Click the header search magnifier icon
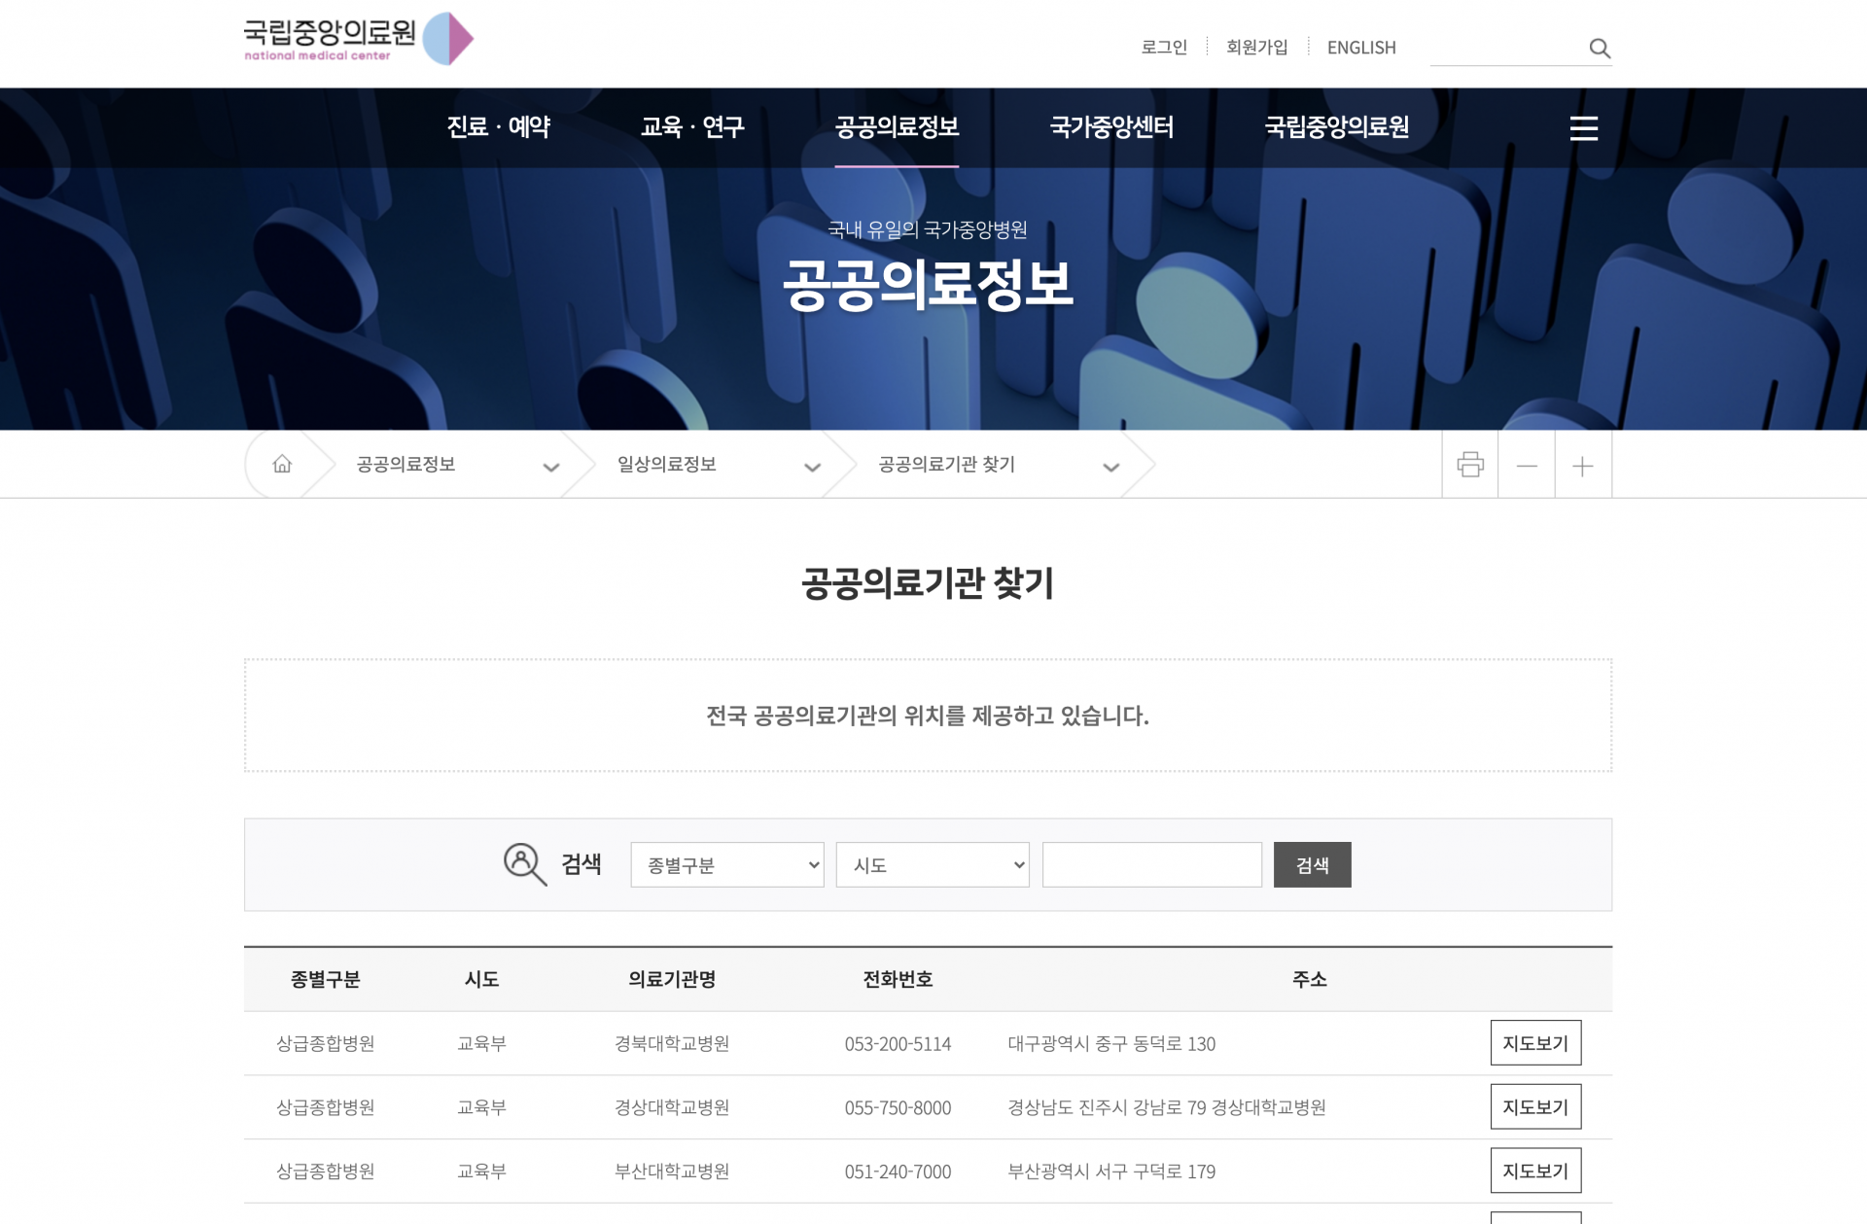This screenshot has height=1224, width=1867. point(1600,48)
